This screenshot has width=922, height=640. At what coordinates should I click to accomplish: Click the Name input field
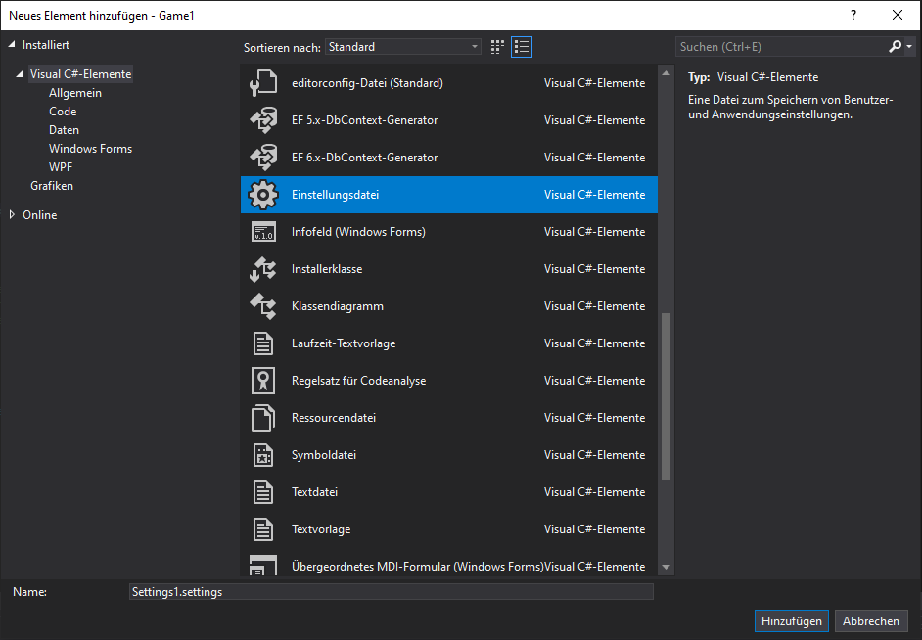pyautogui.click(x=391, y=592)
